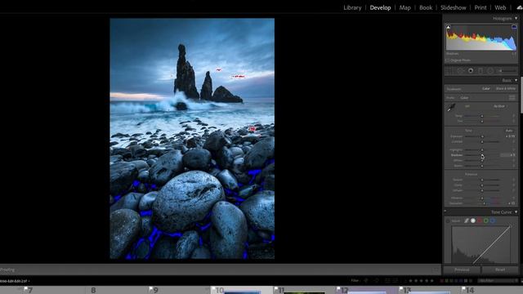Open the Print module
Viewport: 523px width, 294px height.
tap(481, 7)
